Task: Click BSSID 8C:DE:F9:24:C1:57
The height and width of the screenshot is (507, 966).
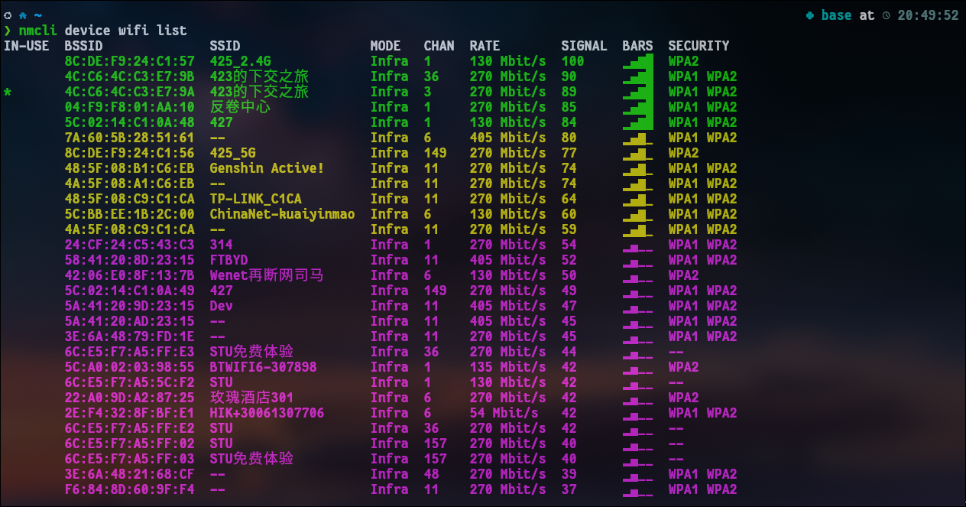Action: pos(129,61)
